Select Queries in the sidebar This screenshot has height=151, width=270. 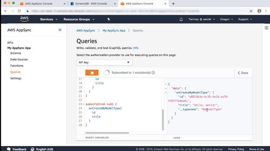point(15,72)
